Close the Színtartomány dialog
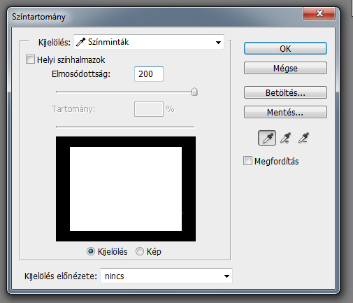This screenshot has width=353, height=303. click(x=319, y=13)
